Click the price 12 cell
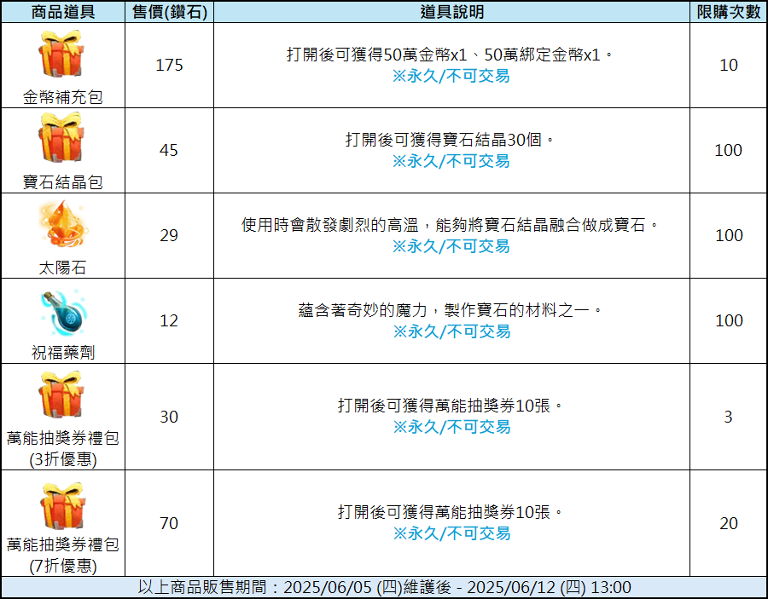This screenshot has width=768, height=599. (170, 320)
